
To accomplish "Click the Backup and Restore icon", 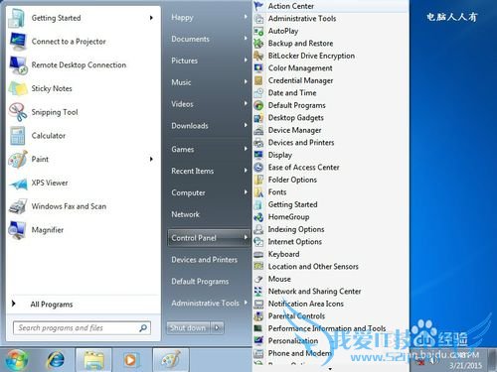I will tap(258, 44).
